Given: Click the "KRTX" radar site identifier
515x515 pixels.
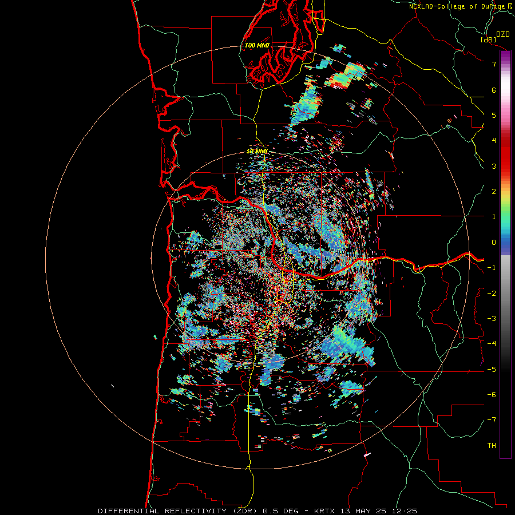Looking at the screenshot, I should [324, 511].
